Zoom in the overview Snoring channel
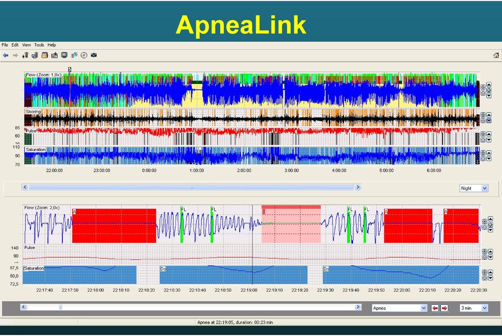502x336 pixels. coord(483,115)
